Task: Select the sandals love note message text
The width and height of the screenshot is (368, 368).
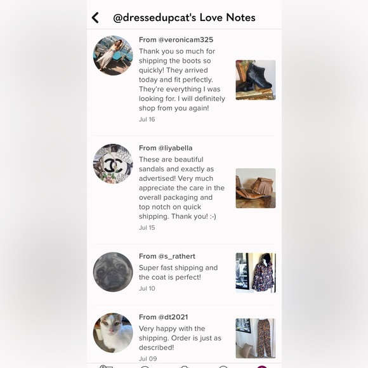Action: pyautogui.click(x=181, y=188)
